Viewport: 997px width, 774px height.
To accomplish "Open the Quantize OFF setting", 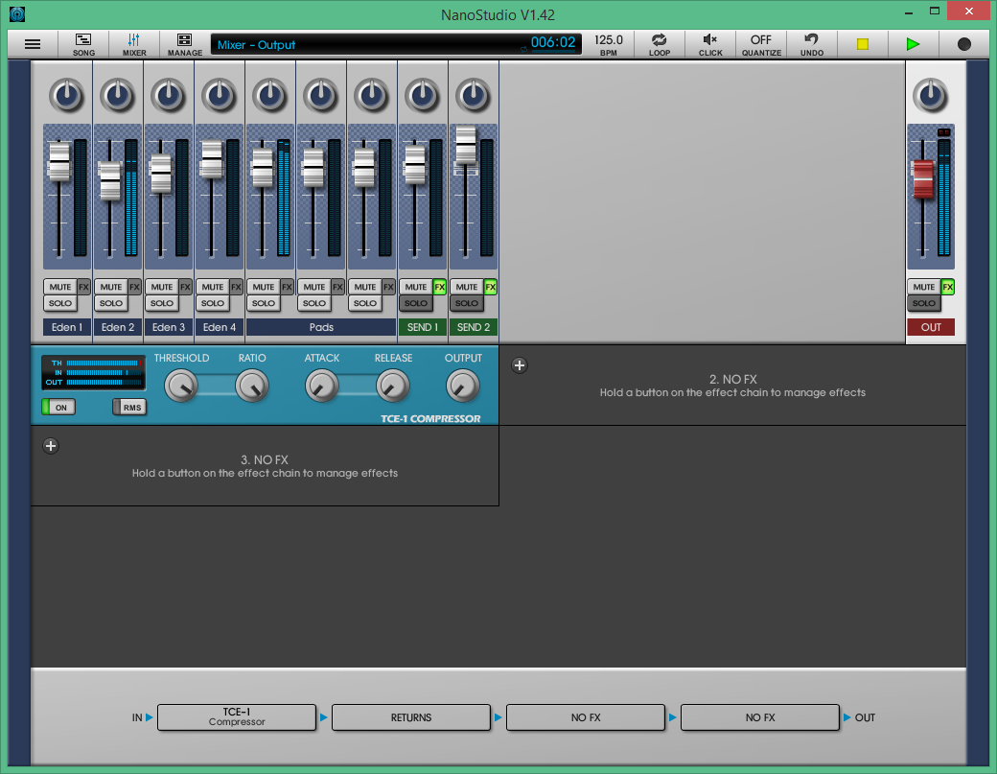I will tap(761, 44).
